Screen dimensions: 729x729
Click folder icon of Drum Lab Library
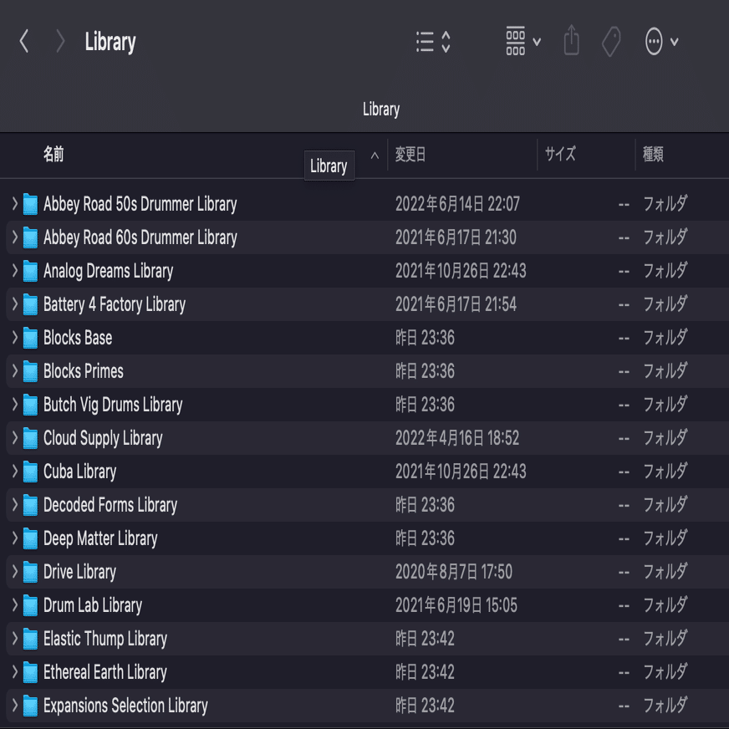[30, 606]
